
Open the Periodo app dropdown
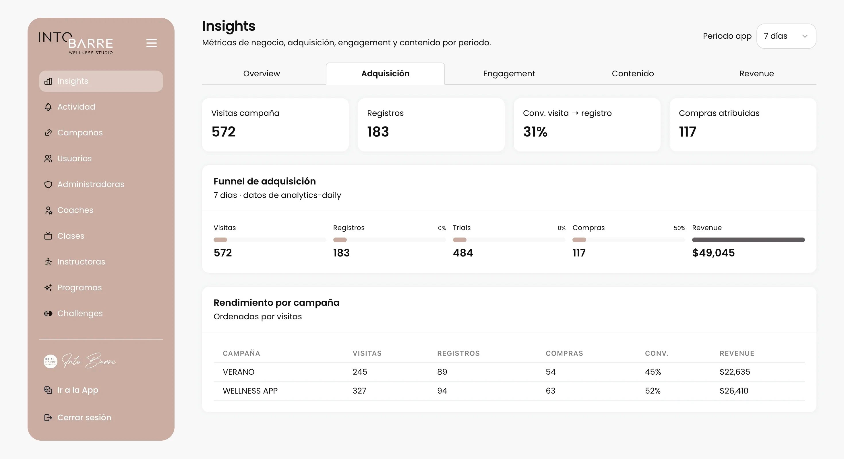[786, 36]
